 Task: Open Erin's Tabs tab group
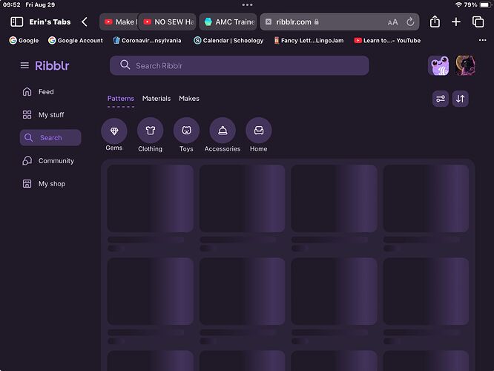click(50, 22)
